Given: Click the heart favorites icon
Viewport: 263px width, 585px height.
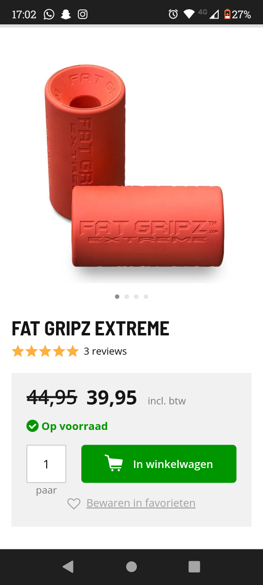Looking at the screenshot, I should [74, 504].
